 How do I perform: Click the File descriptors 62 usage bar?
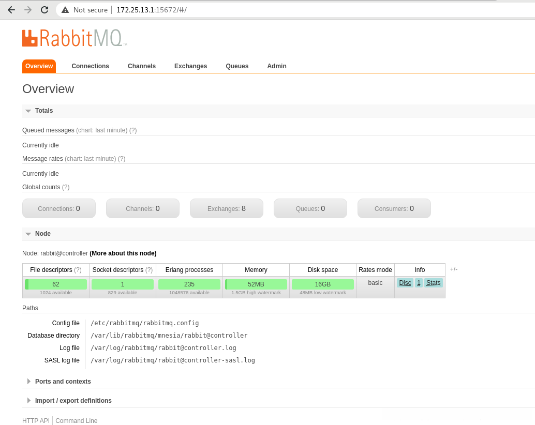(x=56, y=284)
